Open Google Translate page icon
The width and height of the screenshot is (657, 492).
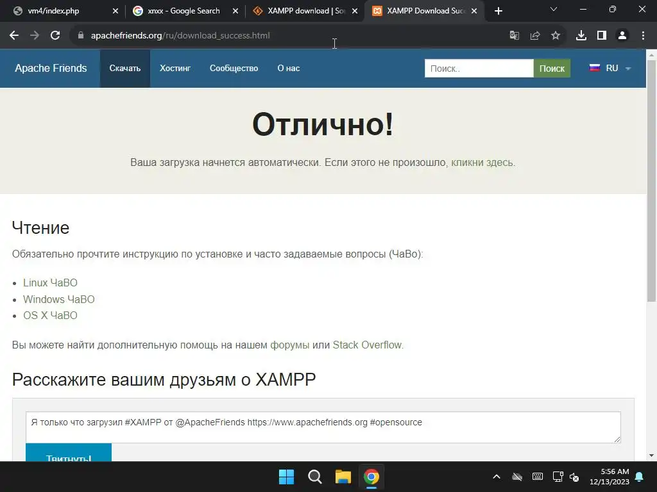point(514,36)
